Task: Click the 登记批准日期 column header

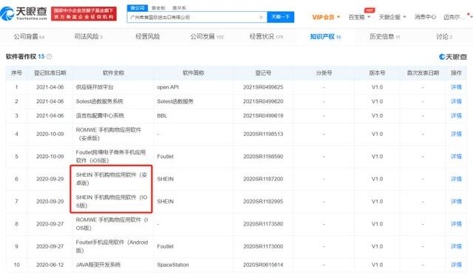Action: click(x=50, y=72)
